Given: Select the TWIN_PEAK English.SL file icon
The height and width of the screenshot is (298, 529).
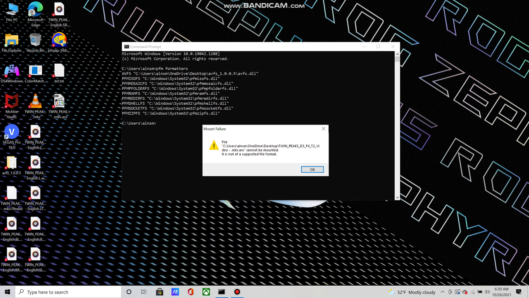Looking at the screenshot, I should tap(36, 260).
